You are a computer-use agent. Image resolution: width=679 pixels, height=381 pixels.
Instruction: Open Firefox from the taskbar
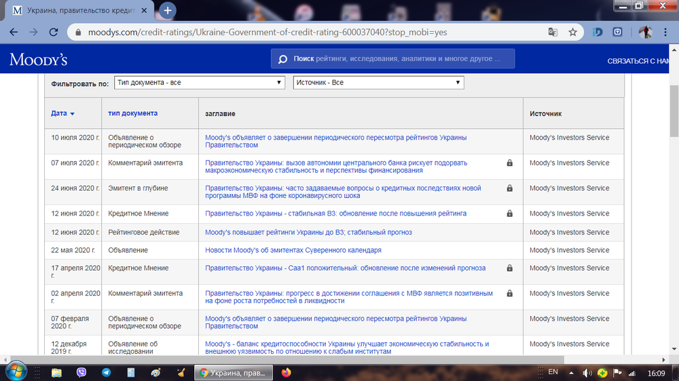(x=286, y=372)
